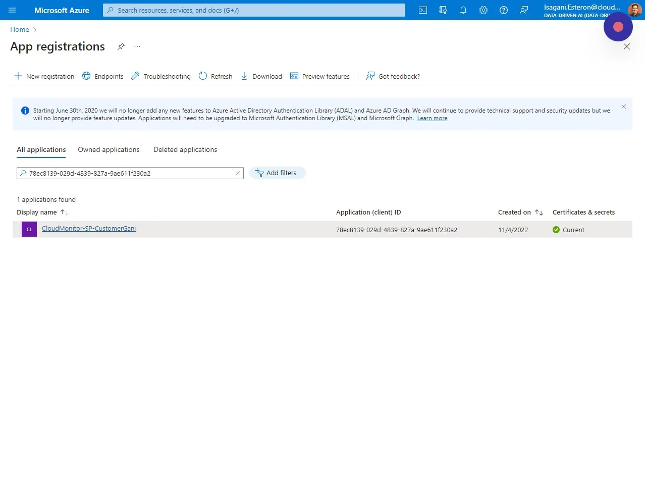Click Got feedback?
Screen dimensions: 645x480
[393, 76]
